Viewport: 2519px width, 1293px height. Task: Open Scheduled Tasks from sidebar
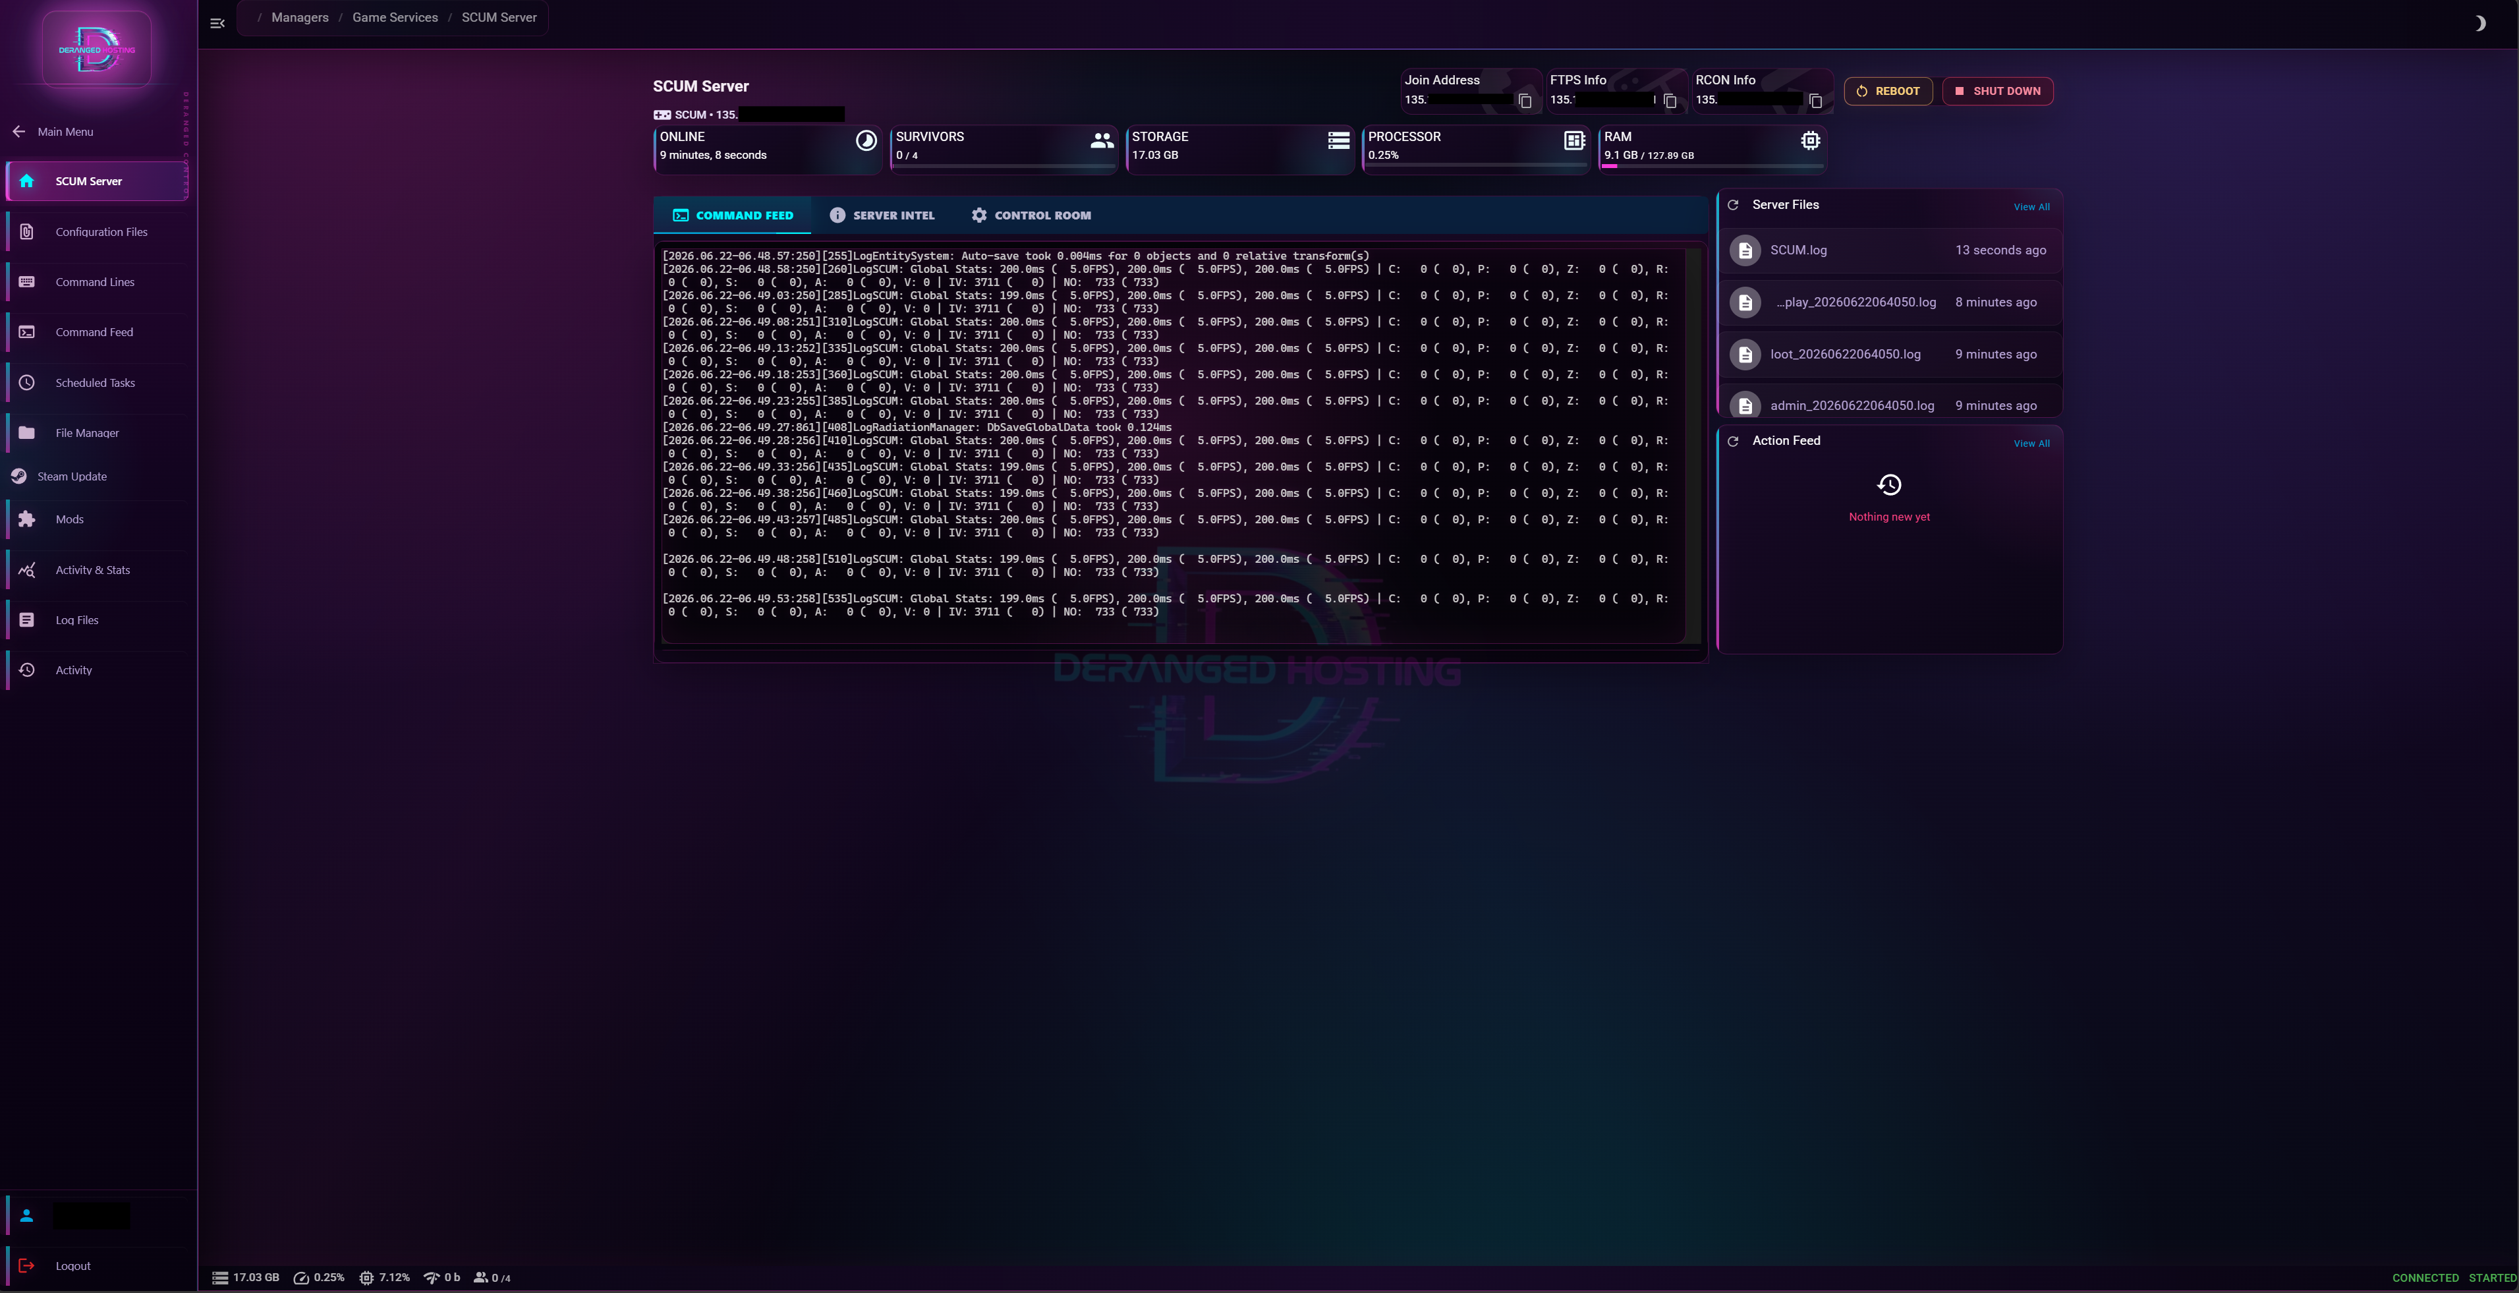(97, 382)
